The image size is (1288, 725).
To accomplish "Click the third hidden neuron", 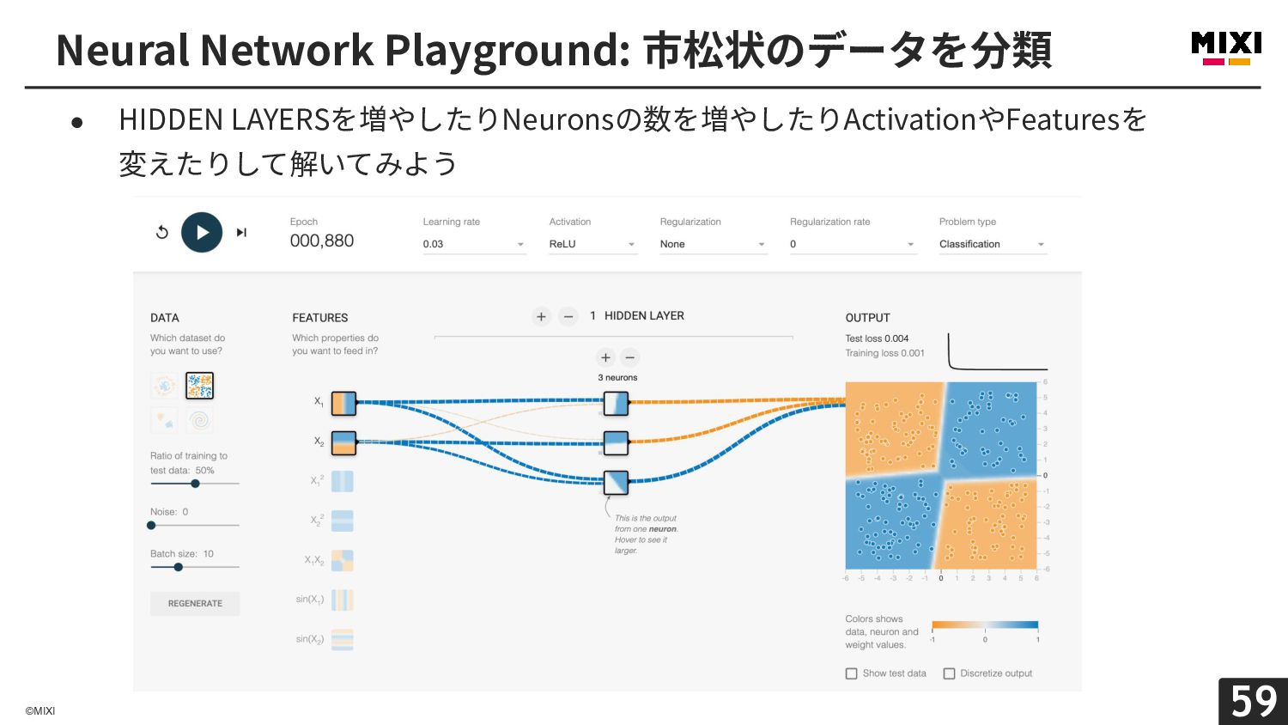I will tap(616, 482).
